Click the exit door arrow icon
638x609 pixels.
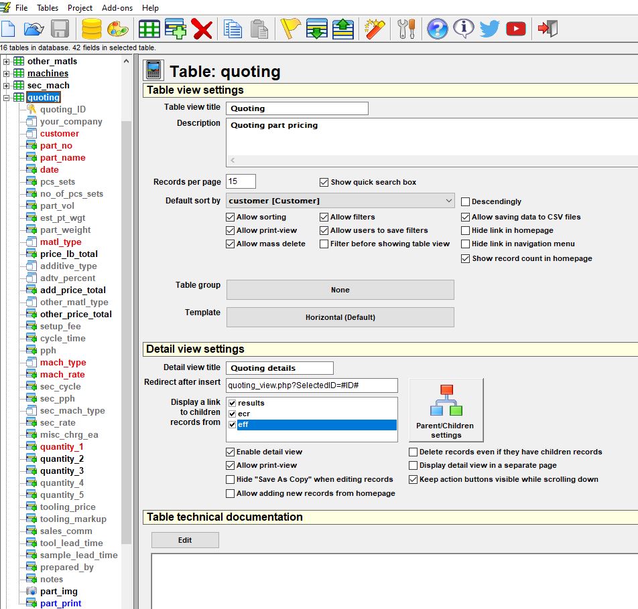click(548, 29)
